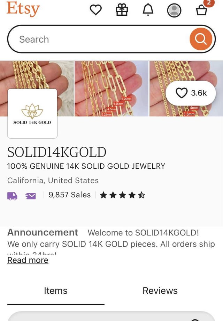Expand the announcement with Read more
This screenshot has width=223, height=321.
click(x=28, y=260)
